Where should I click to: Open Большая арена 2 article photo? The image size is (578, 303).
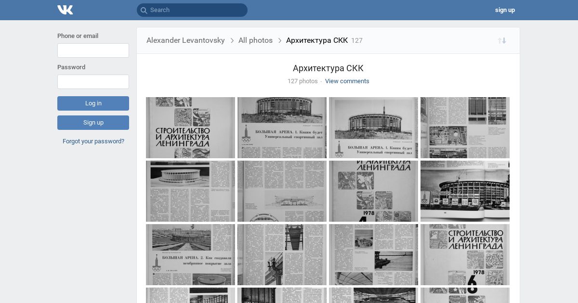point(190,254)
